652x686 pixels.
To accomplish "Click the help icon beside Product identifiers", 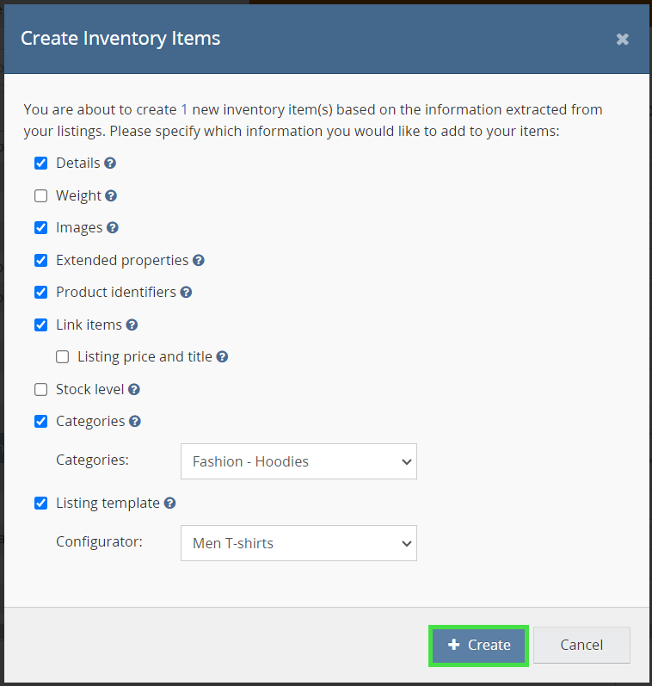I will [186, 293].
